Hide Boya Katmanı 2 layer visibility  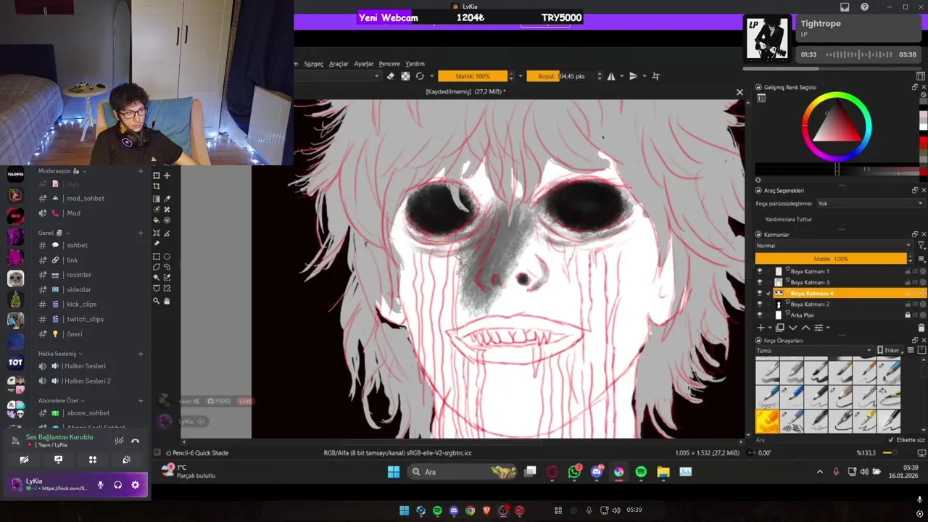[x=760, y=304]
